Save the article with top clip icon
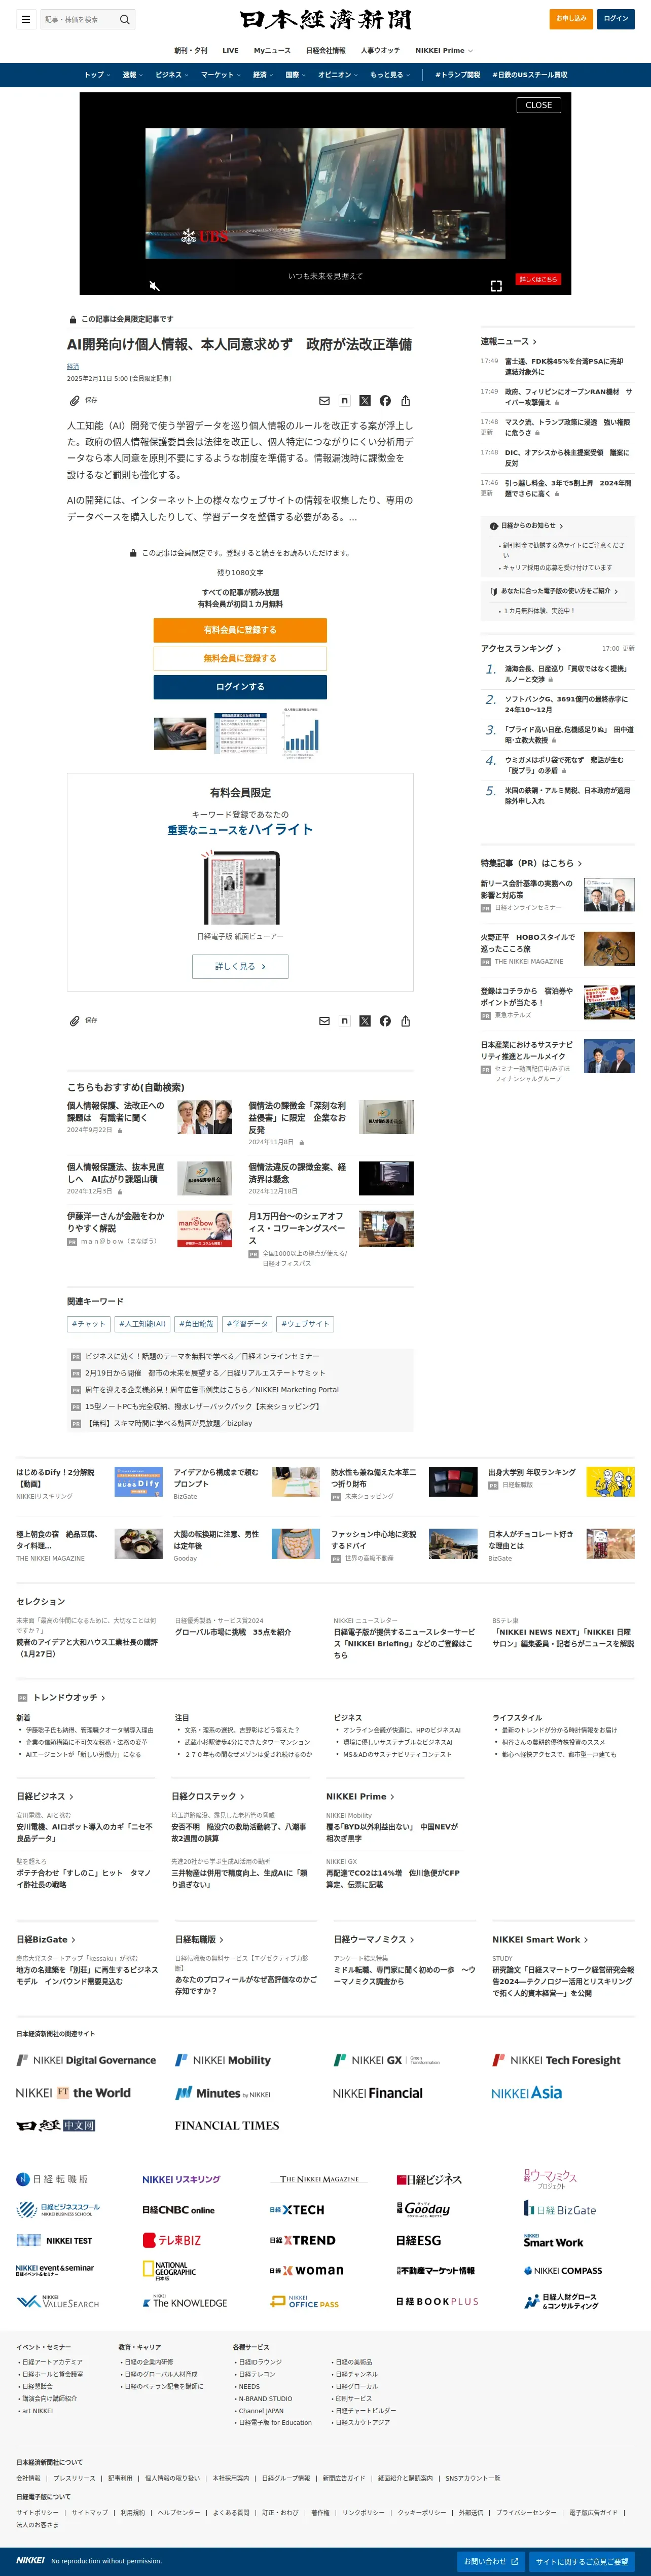This screenshot has width=651, height=2576. point(74,400)
